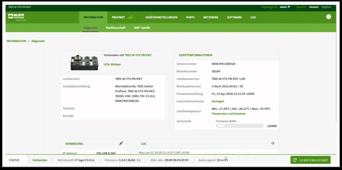Open the LOG menu tab
This screenshot has height=170, width=342.
point(253,17)
